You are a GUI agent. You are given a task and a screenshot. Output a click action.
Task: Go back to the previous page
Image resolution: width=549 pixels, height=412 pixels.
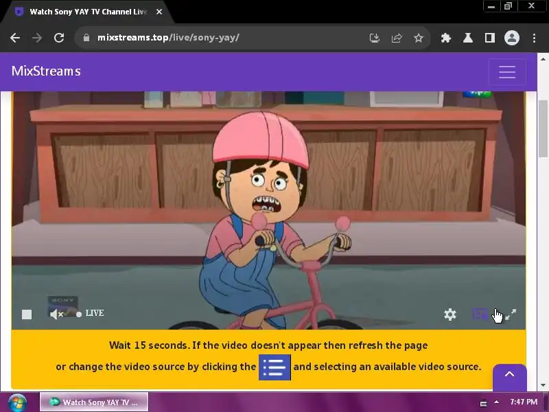pos(15,38)
